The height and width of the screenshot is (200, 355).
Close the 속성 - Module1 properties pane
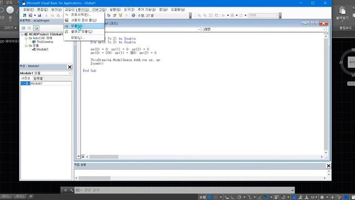[x=70, y=67]
